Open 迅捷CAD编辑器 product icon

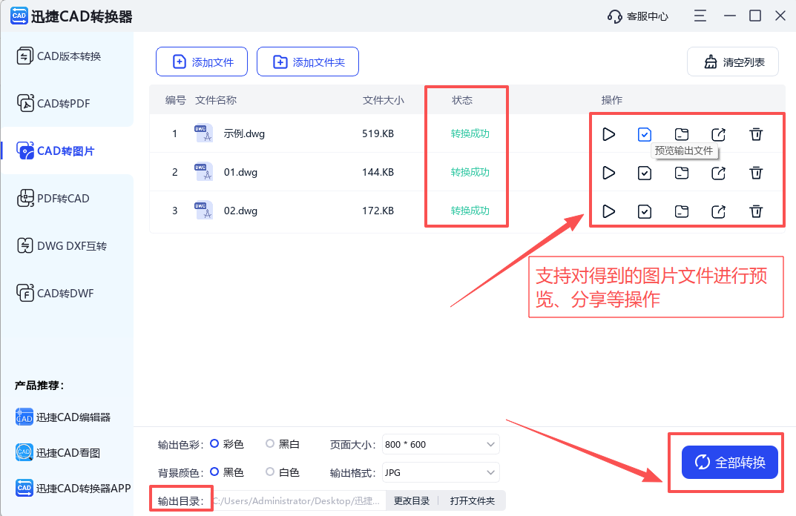23,417
